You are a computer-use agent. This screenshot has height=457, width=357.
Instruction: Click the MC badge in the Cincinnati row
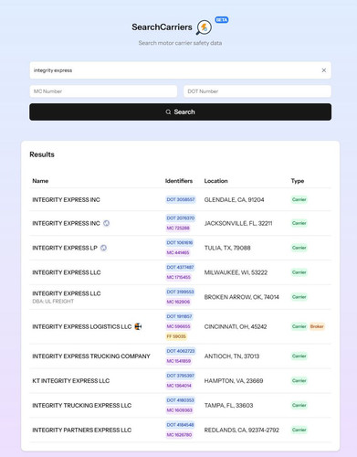[178, 326]
